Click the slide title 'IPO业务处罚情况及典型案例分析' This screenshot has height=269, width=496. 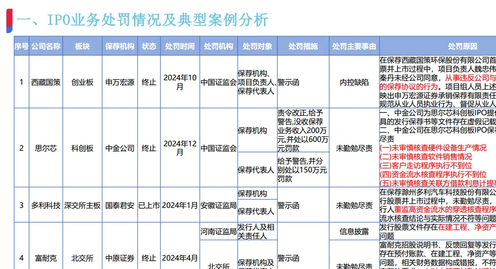[x=158, y=20]
